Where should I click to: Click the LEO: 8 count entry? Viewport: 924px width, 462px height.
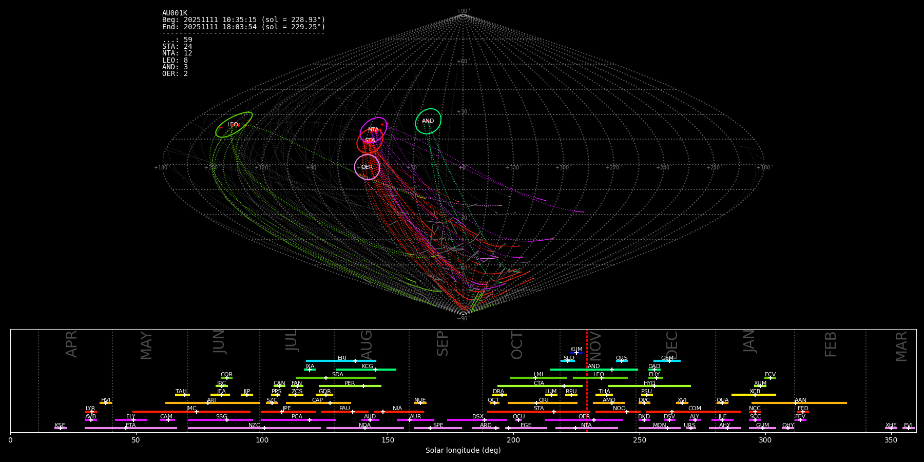point(175,60)
